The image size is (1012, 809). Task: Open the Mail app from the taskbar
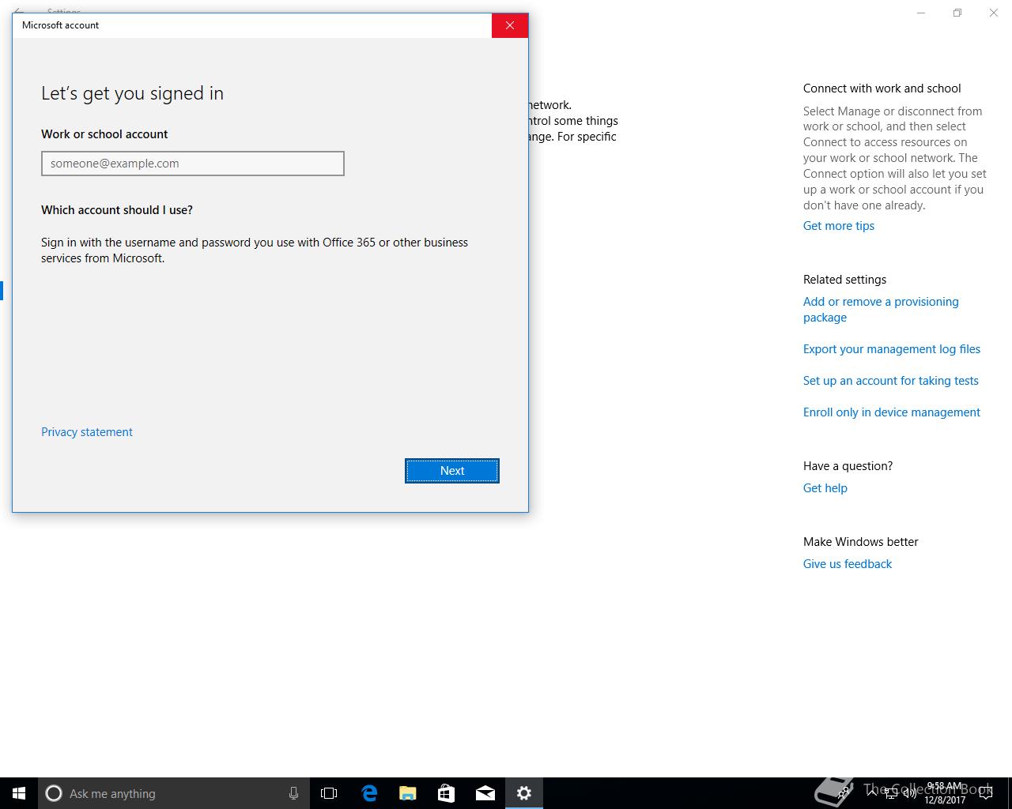point(485,793)
